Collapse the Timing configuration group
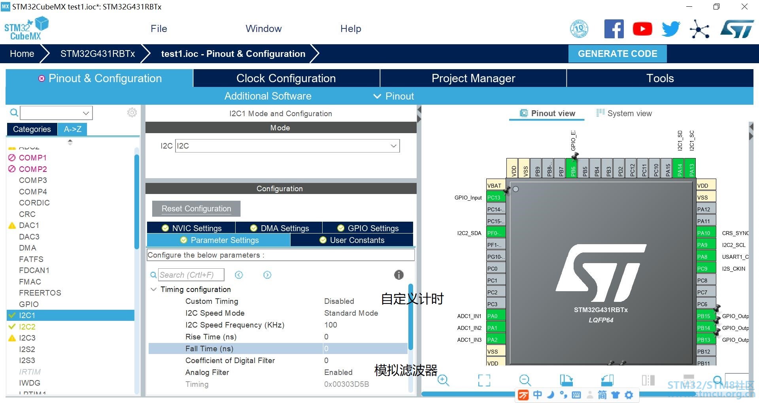Screen dimensions: 759x403 (x=154, y=290)
